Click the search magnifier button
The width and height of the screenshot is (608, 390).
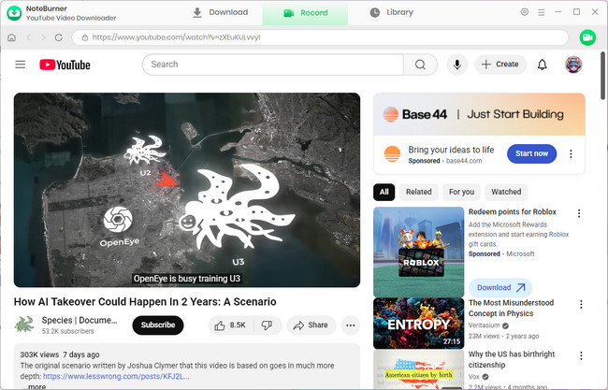(420, 65)
